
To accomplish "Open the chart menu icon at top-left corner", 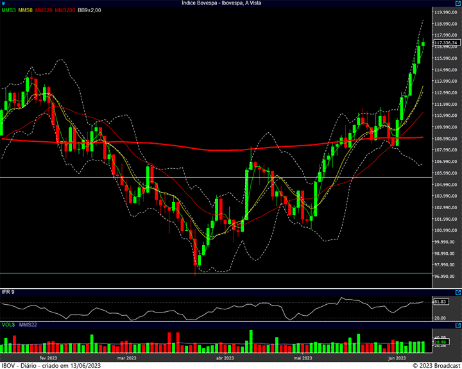I will 3,3.
